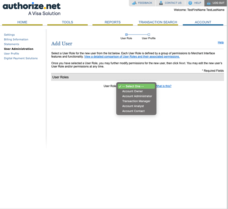Open Billing Information in the sidebar
Image resolution: width=228 pixels, height=209 pixels.
[16, 39]
